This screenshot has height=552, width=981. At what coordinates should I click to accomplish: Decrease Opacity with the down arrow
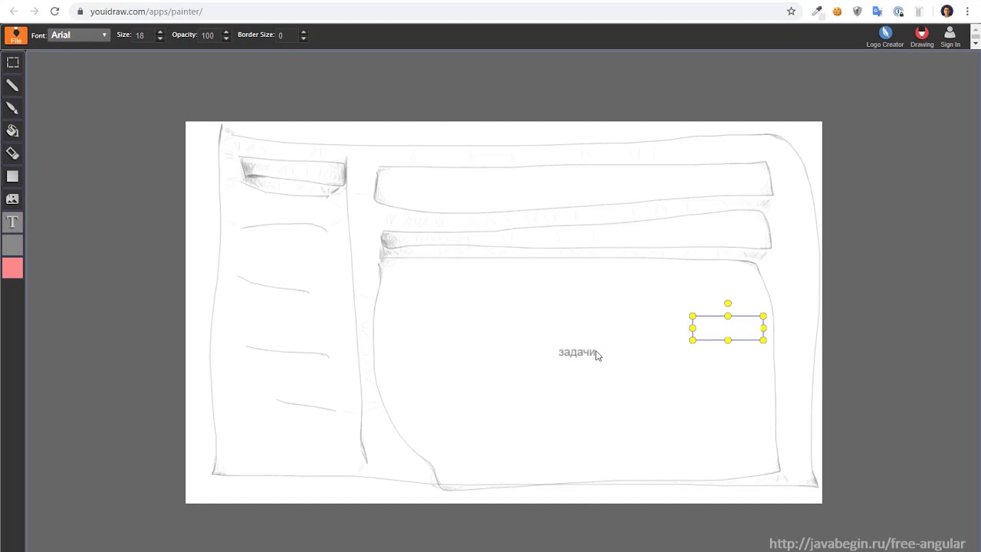pyautogui.click(x=225, y=38)
